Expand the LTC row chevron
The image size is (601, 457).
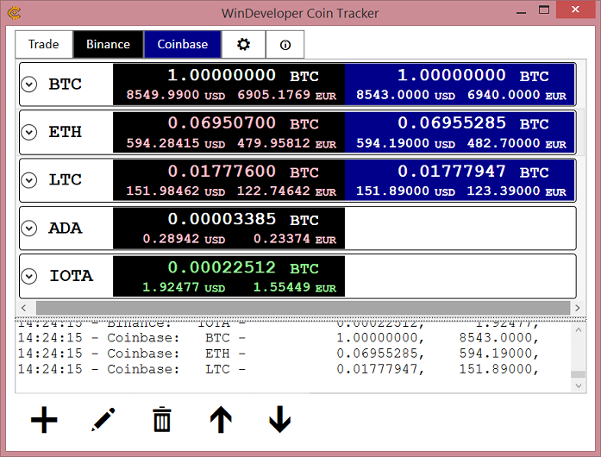pos(29,180)
